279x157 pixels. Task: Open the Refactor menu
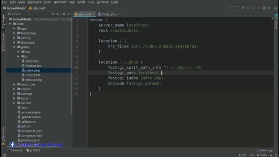coord(60,2)
